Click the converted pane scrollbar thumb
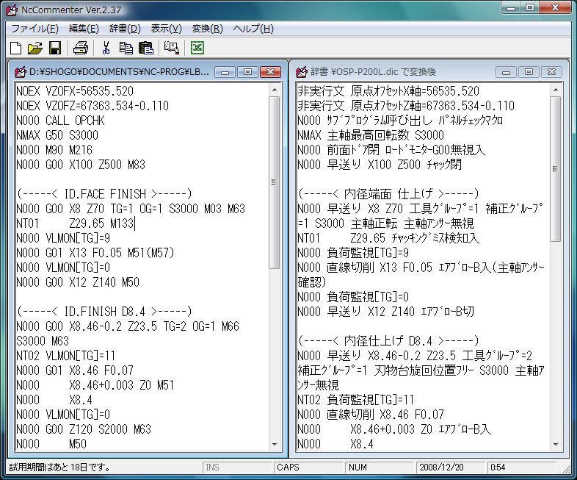The width and height of the screenshot is (577, 480). (x=555, y=169)
